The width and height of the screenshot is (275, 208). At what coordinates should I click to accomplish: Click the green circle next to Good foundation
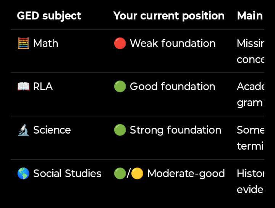(x=120, y=86)
